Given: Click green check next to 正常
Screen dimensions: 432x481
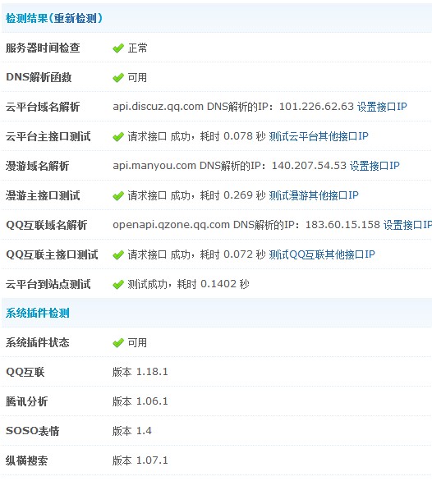Looking at the screenshot, I should (x=118, y=48).
